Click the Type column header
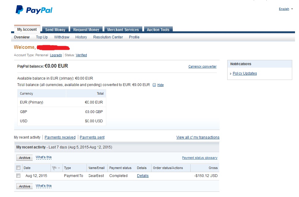 67,168
